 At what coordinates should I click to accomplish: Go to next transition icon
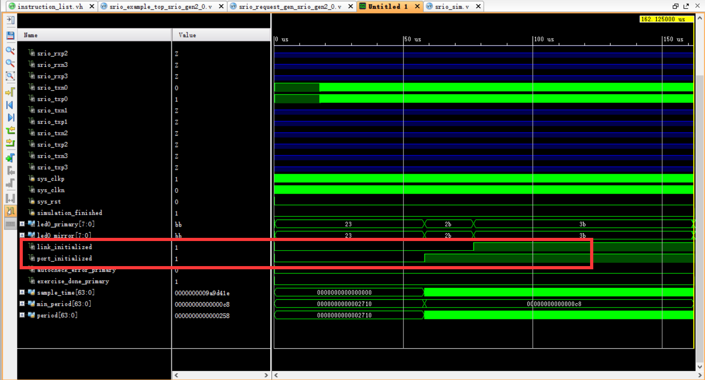tap(10, 143)
